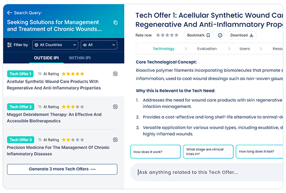Bookmark this Tech Offer

tap(198, 35)
